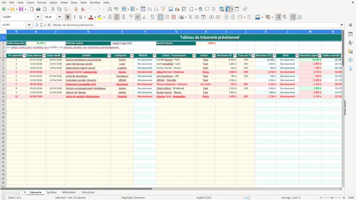Click in the formula input line

click(x=195, y=25)
